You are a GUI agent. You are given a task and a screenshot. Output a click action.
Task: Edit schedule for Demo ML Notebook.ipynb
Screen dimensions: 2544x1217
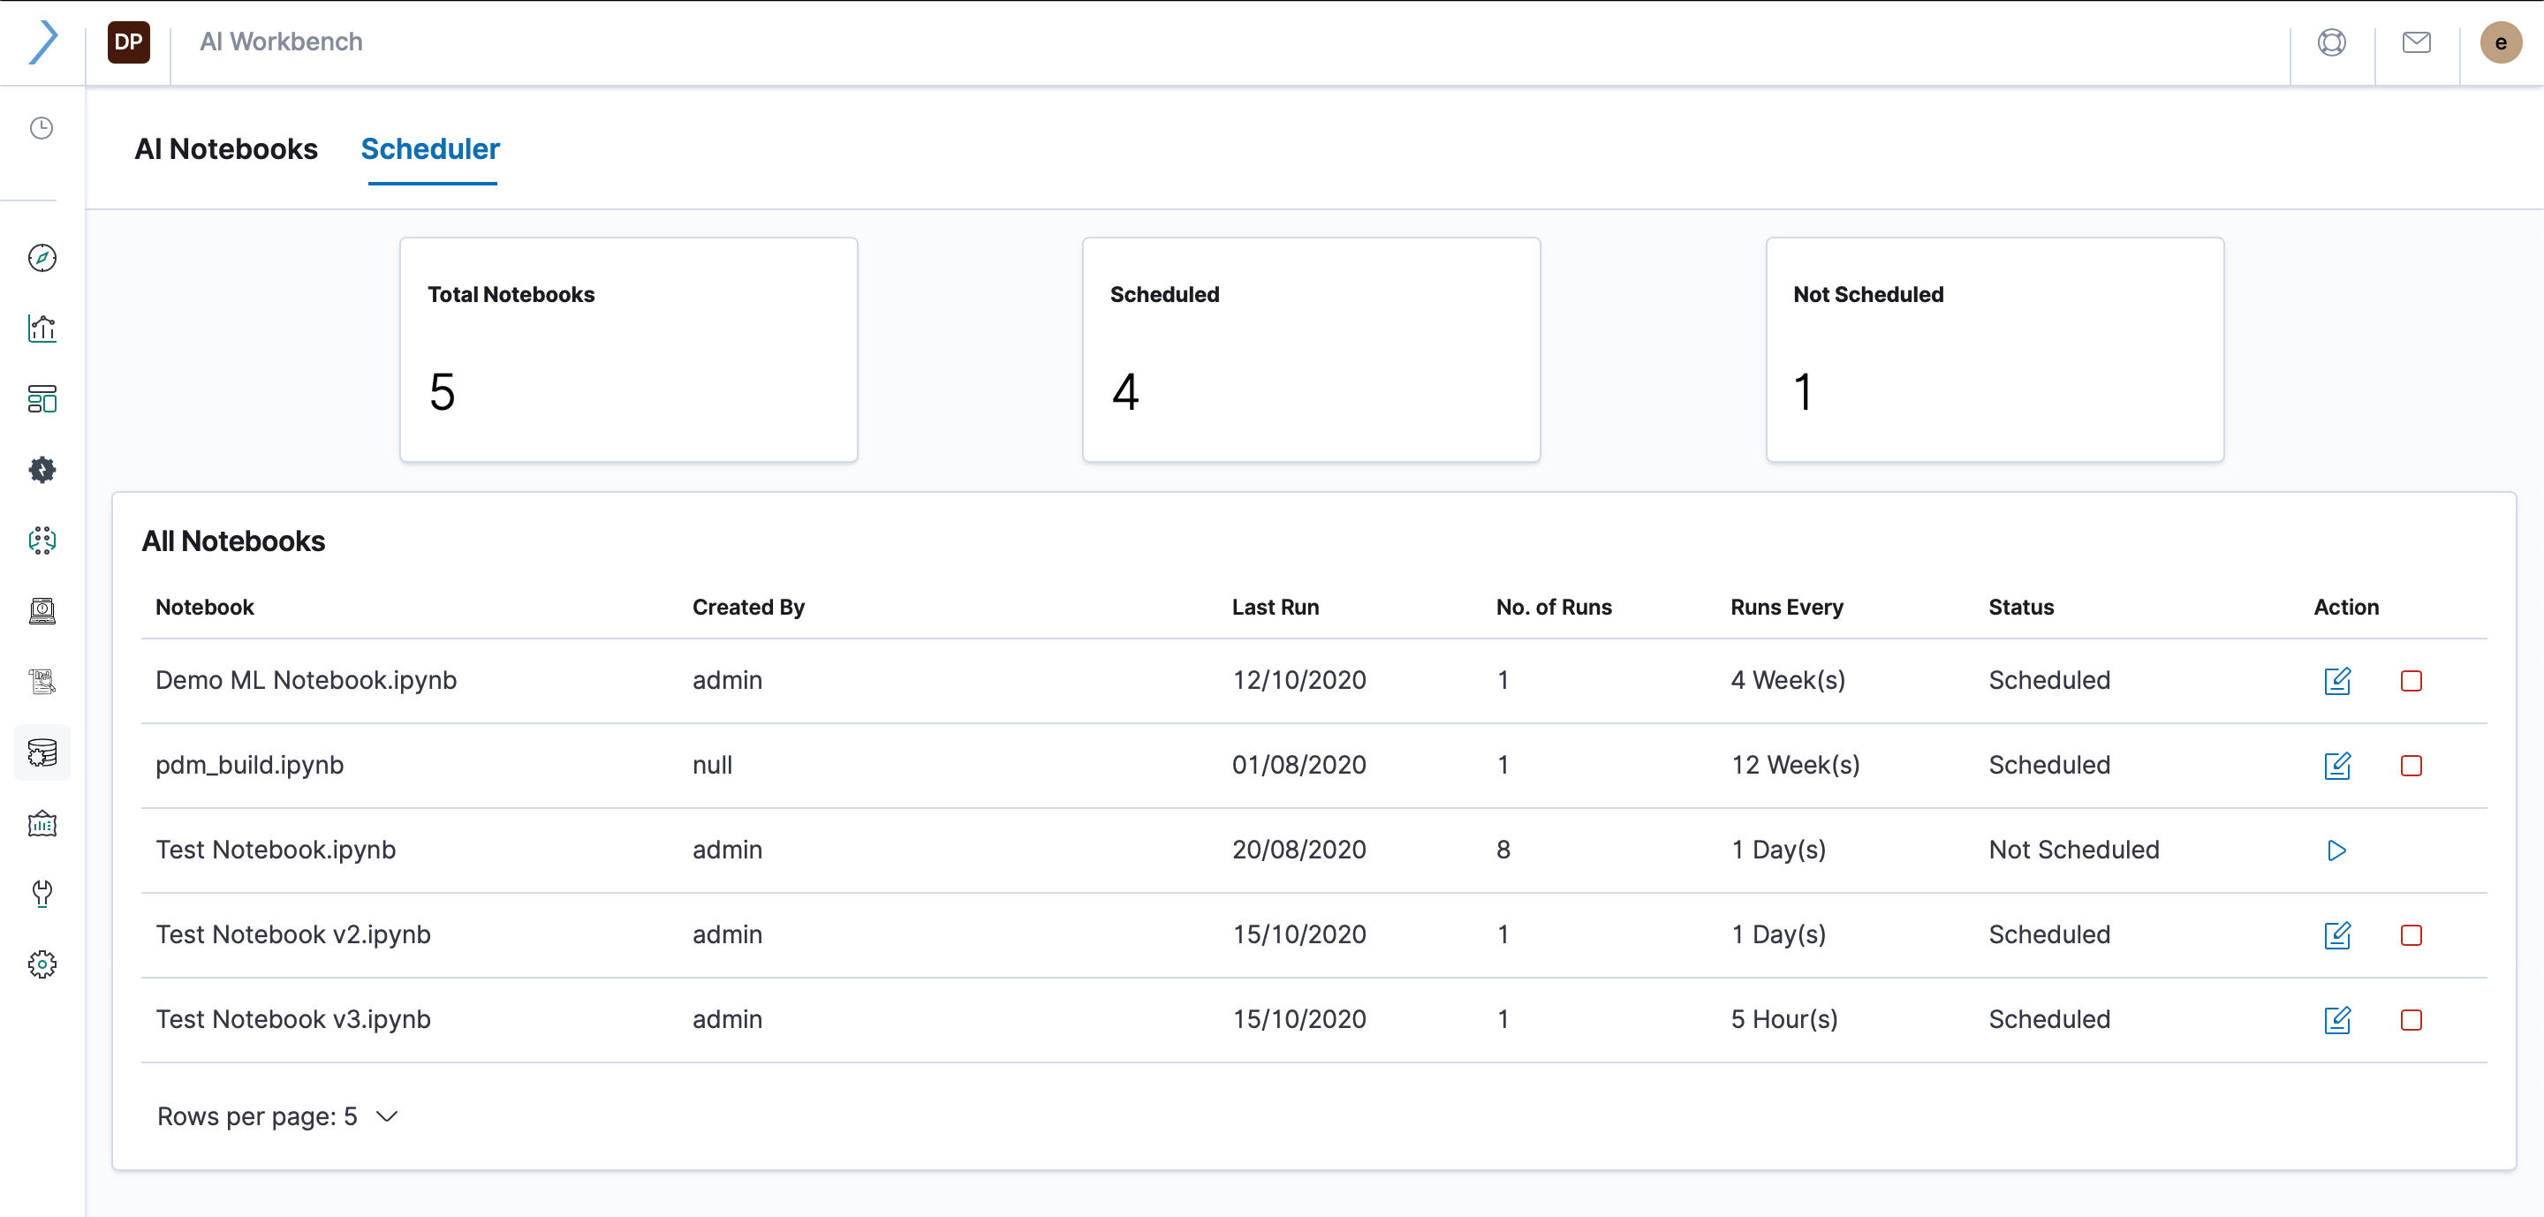coord(2336,681)
